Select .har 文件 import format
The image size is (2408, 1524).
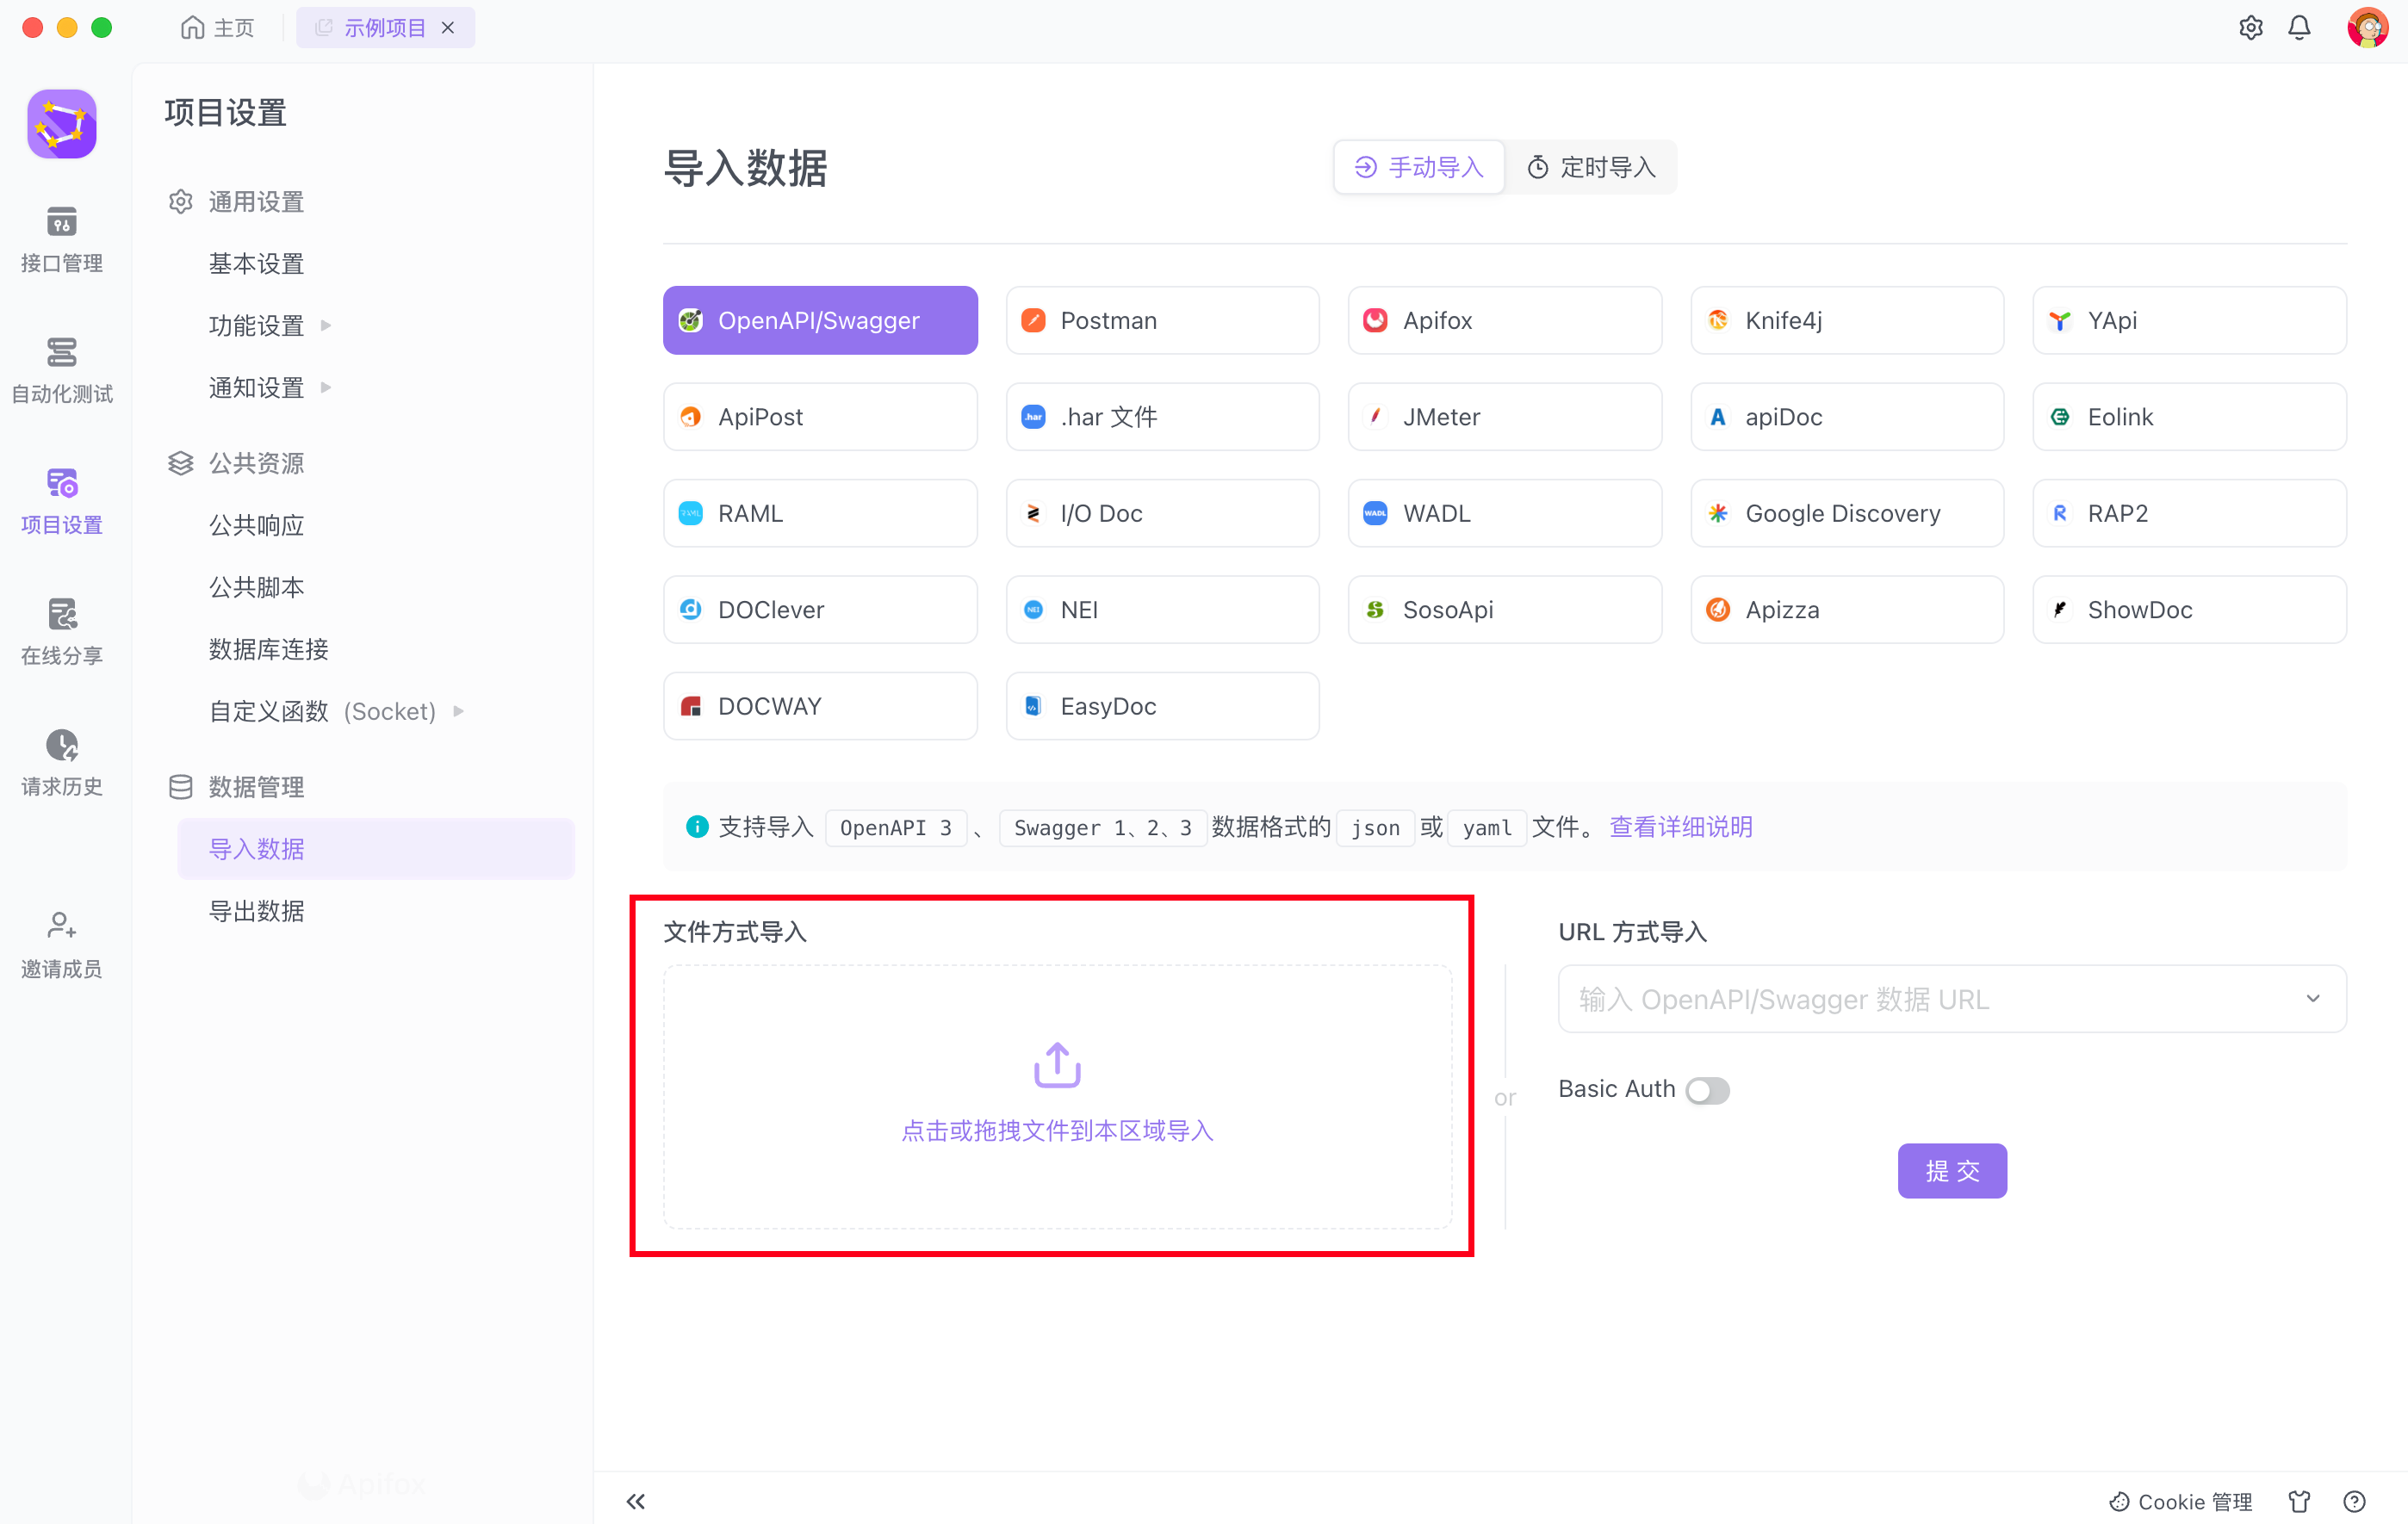(1162, 417)
